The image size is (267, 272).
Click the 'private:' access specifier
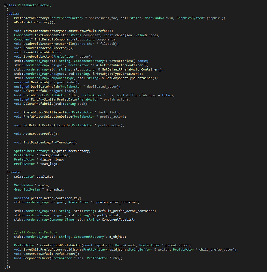14,172
